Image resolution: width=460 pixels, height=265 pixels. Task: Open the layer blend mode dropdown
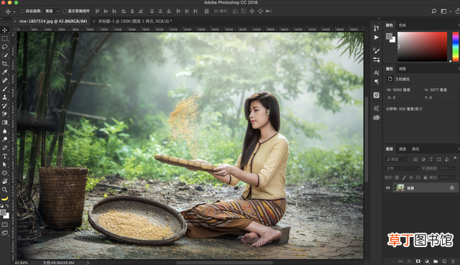(402, 168)
